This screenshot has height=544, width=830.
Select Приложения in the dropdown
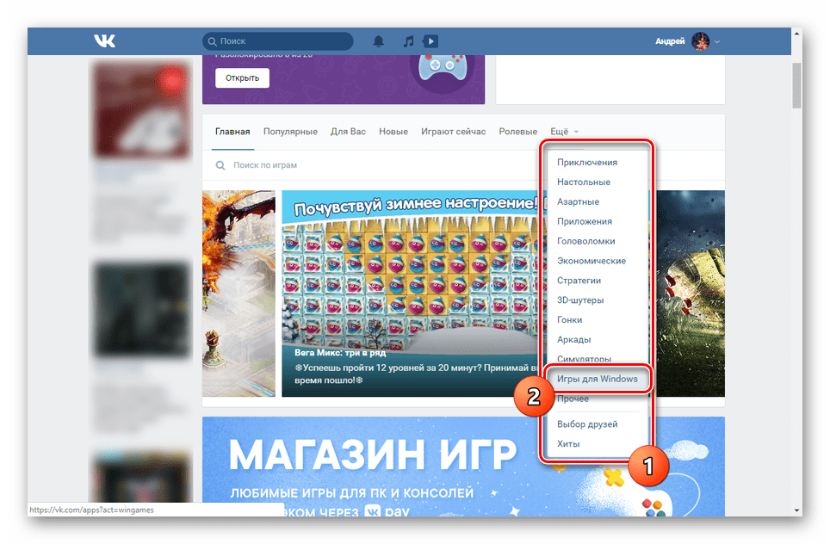(585, 221)
